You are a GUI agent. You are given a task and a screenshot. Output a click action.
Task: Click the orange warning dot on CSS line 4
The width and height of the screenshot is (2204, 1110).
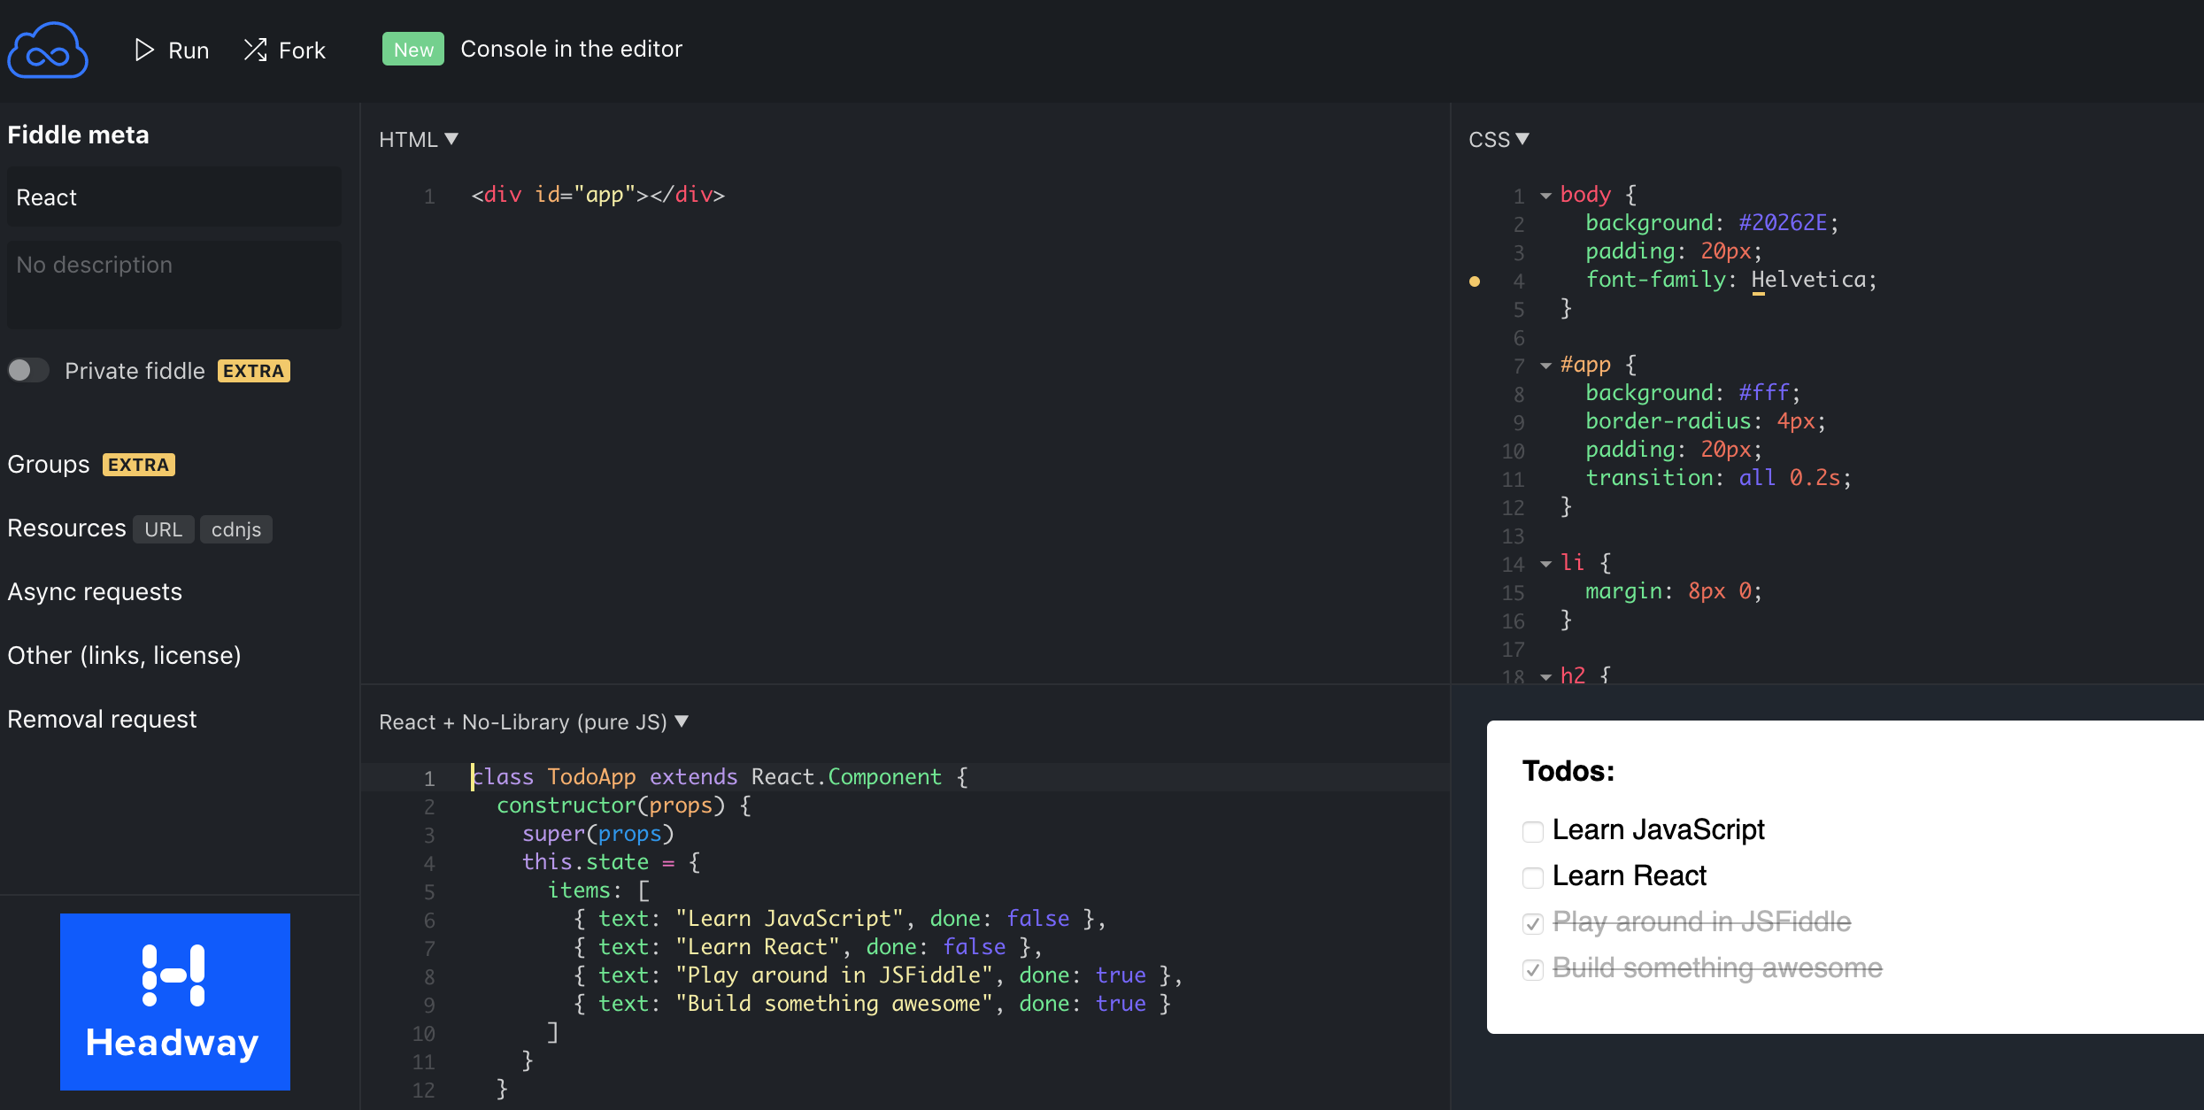pos(1475,281)
